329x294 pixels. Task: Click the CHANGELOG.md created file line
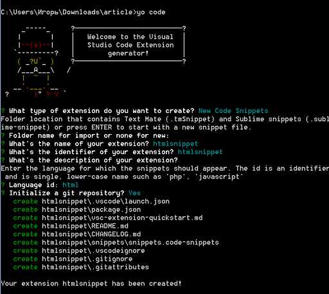point(77,234)
